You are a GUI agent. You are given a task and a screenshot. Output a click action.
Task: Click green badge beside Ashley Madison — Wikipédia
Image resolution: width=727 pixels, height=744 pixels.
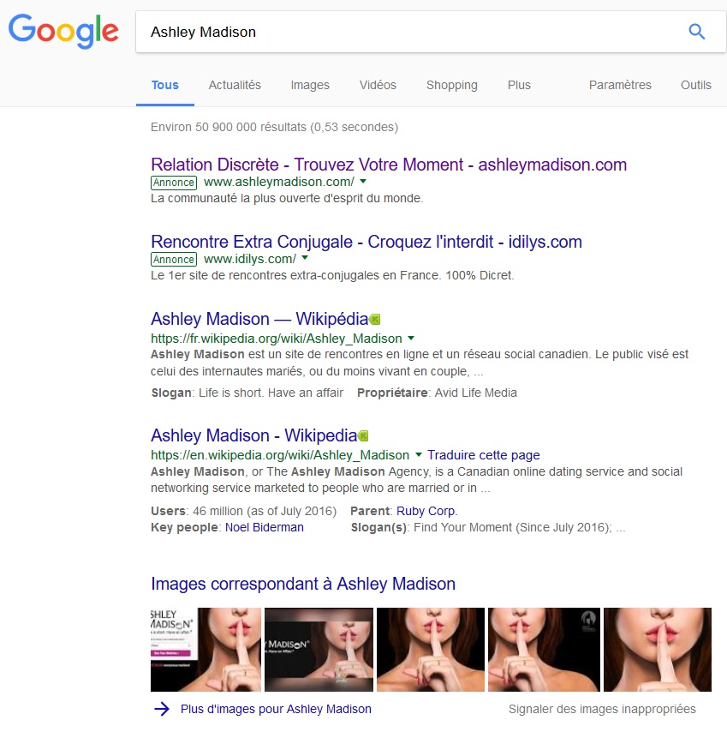click(x=375, y=320)
